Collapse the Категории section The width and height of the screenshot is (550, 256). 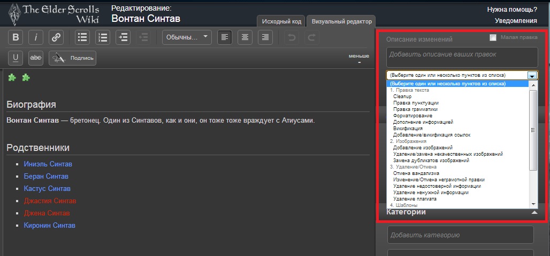click(534, 212)
